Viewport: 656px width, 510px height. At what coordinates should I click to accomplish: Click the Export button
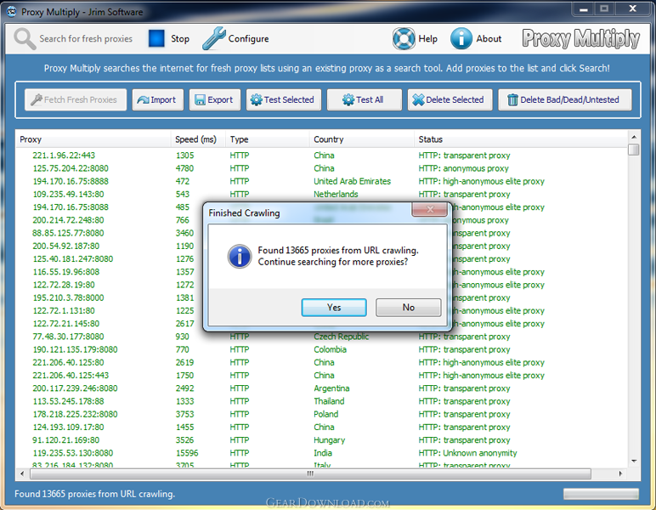tap(215, 99)
